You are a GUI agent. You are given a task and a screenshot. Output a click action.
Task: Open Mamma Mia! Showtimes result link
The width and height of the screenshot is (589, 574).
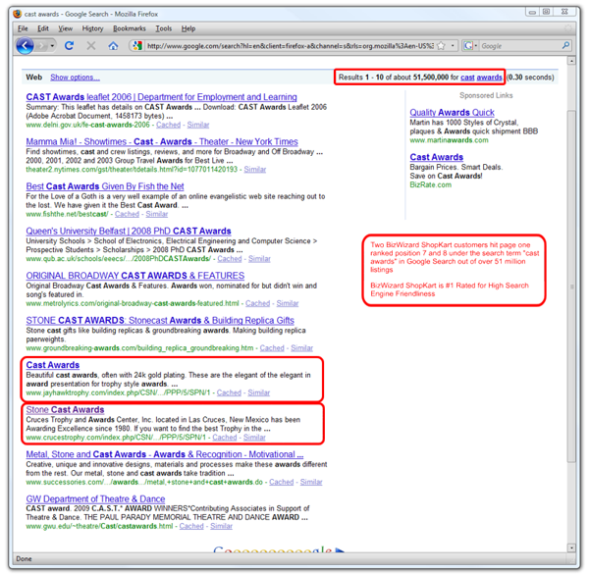[162, 141]
